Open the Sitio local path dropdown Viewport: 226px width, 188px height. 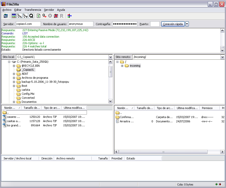[x=110, y=57]
